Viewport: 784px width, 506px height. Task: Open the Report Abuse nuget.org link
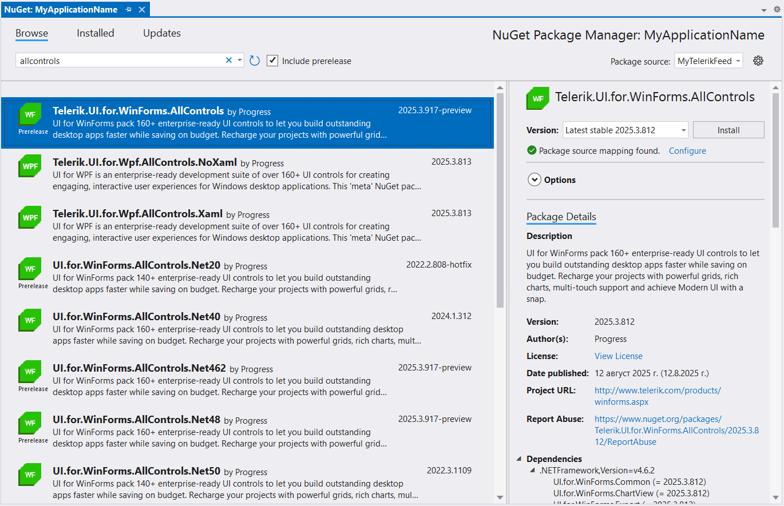[677, 431]
